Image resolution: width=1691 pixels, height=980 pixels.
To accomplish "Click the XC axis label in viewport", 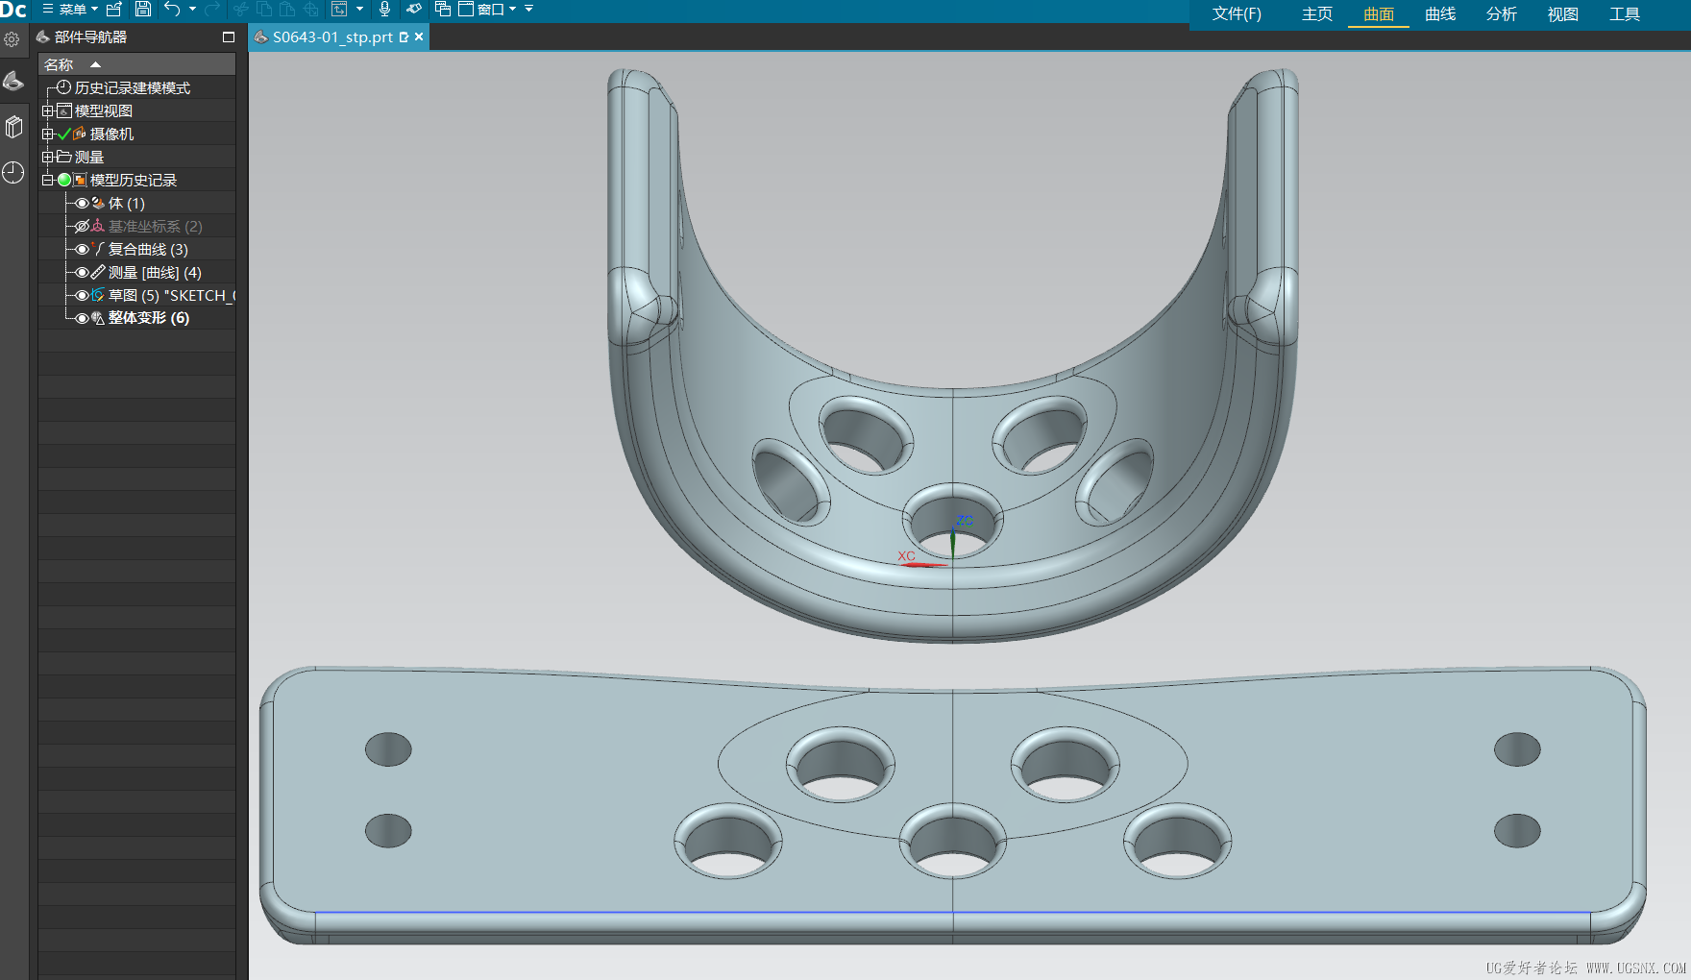I will pos(906,555).
